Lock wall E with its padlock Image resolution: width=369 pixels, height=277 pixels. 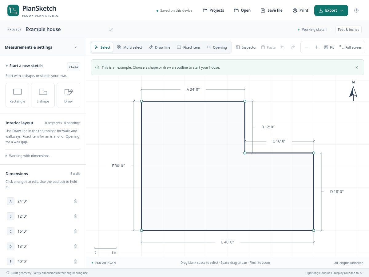click(x=75, y=262)
